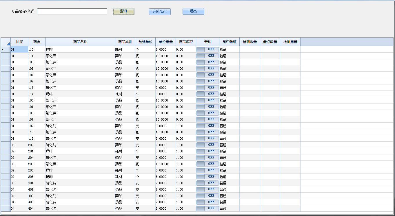
Task: Toggle the unlock switch for box 110
Action: click(207, 49)
